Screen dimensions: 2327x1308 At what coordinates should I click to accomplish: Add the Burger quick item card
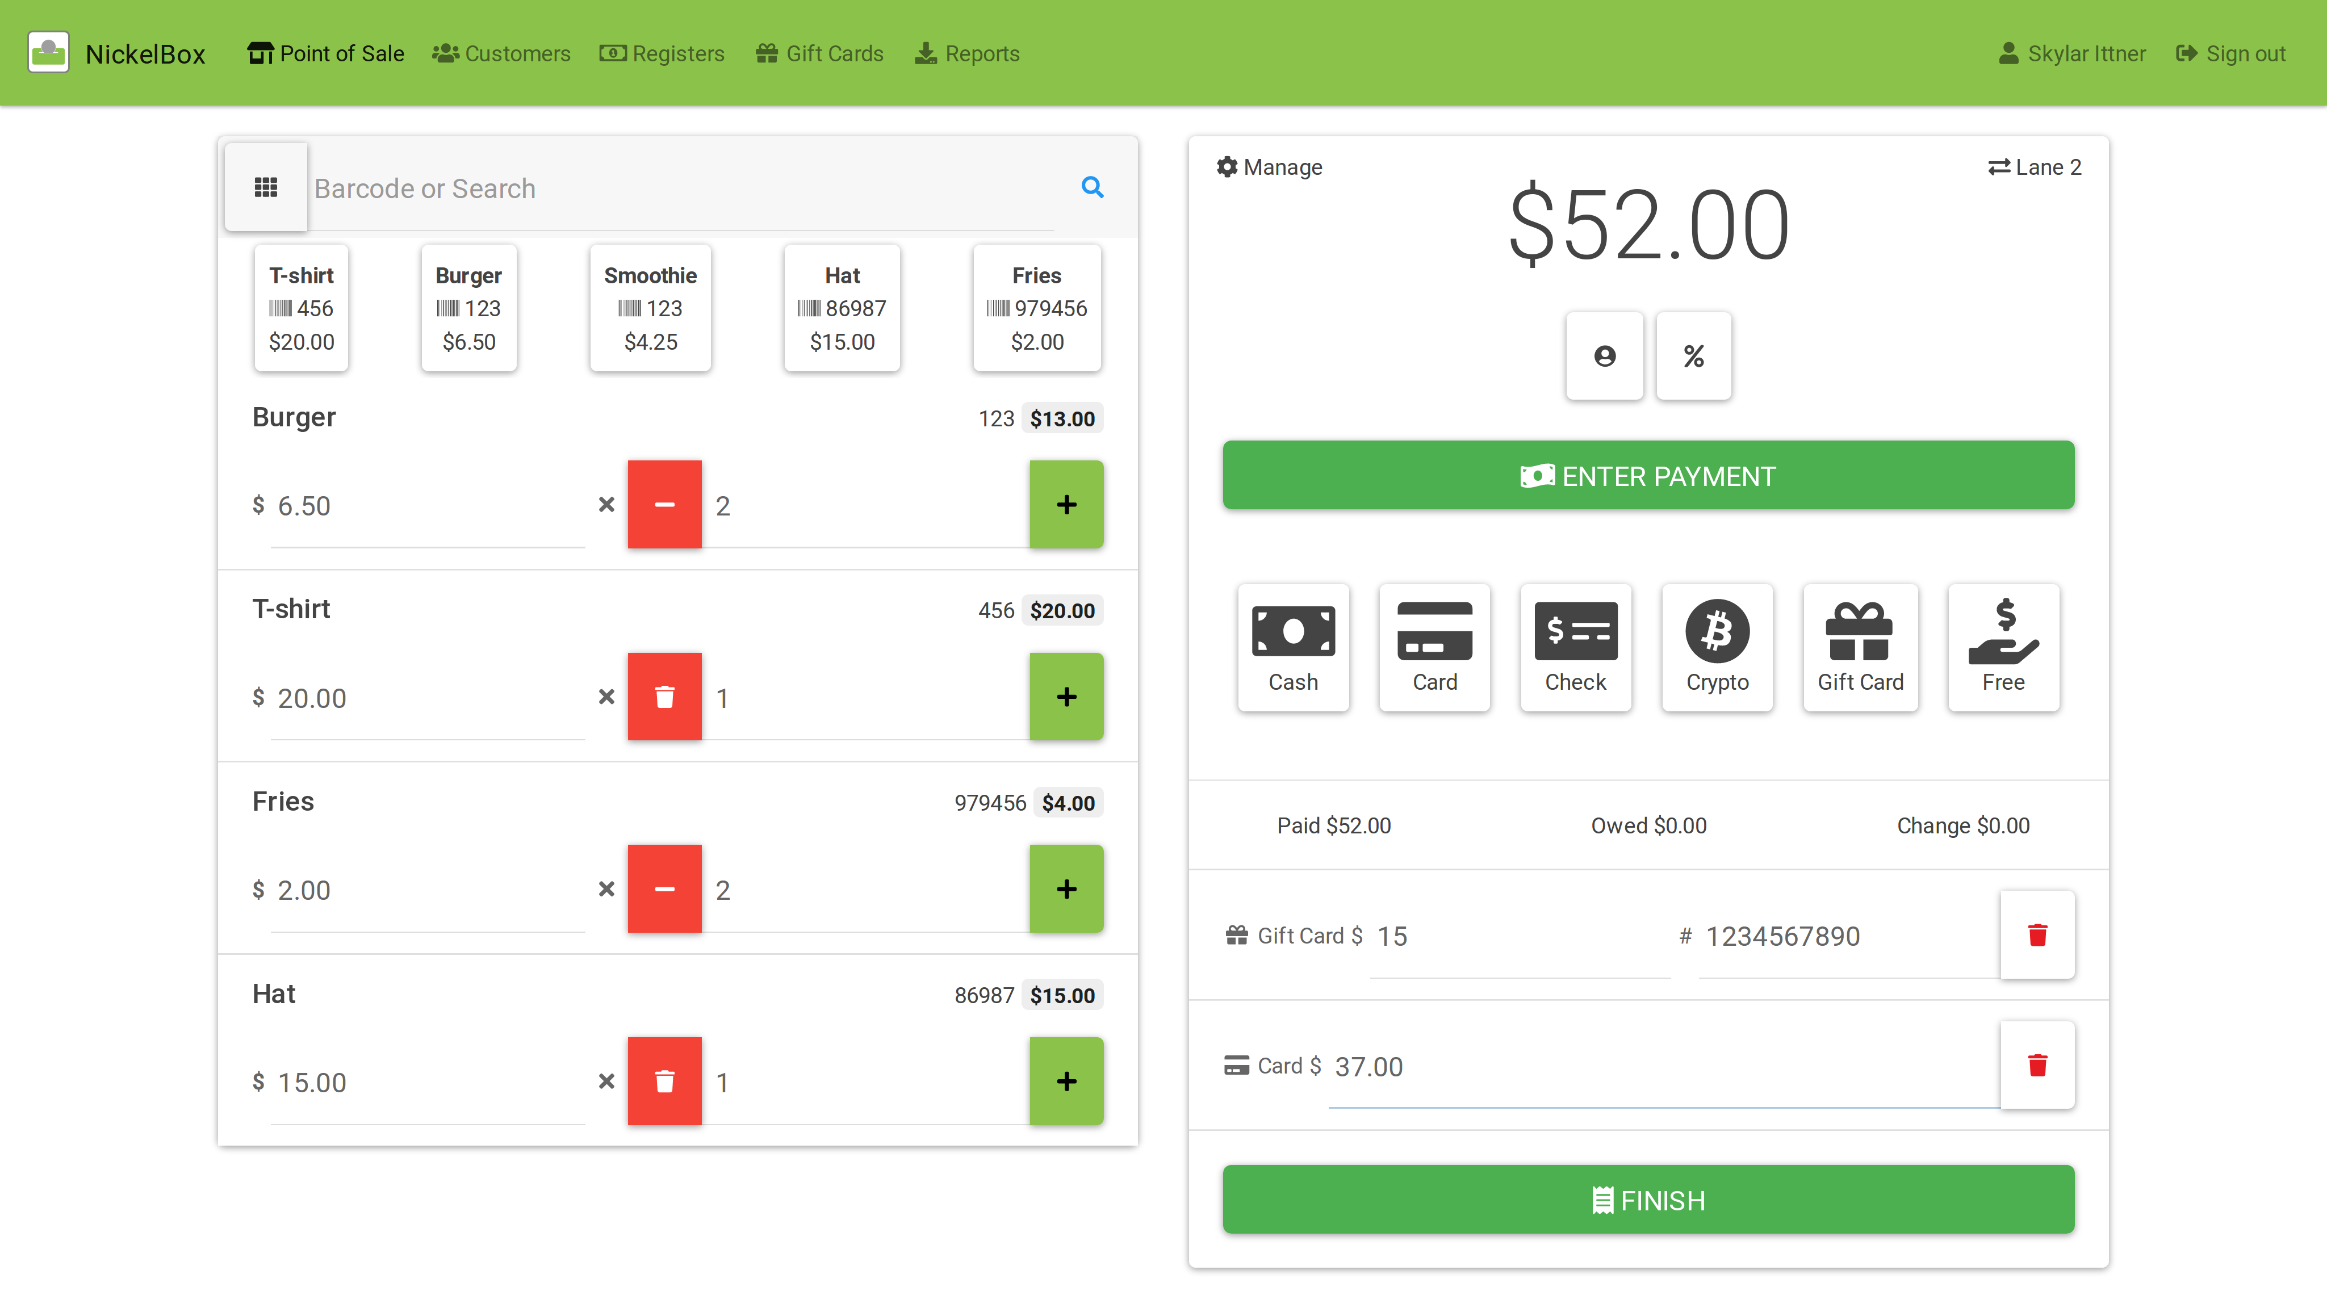[x=469, y=308]
